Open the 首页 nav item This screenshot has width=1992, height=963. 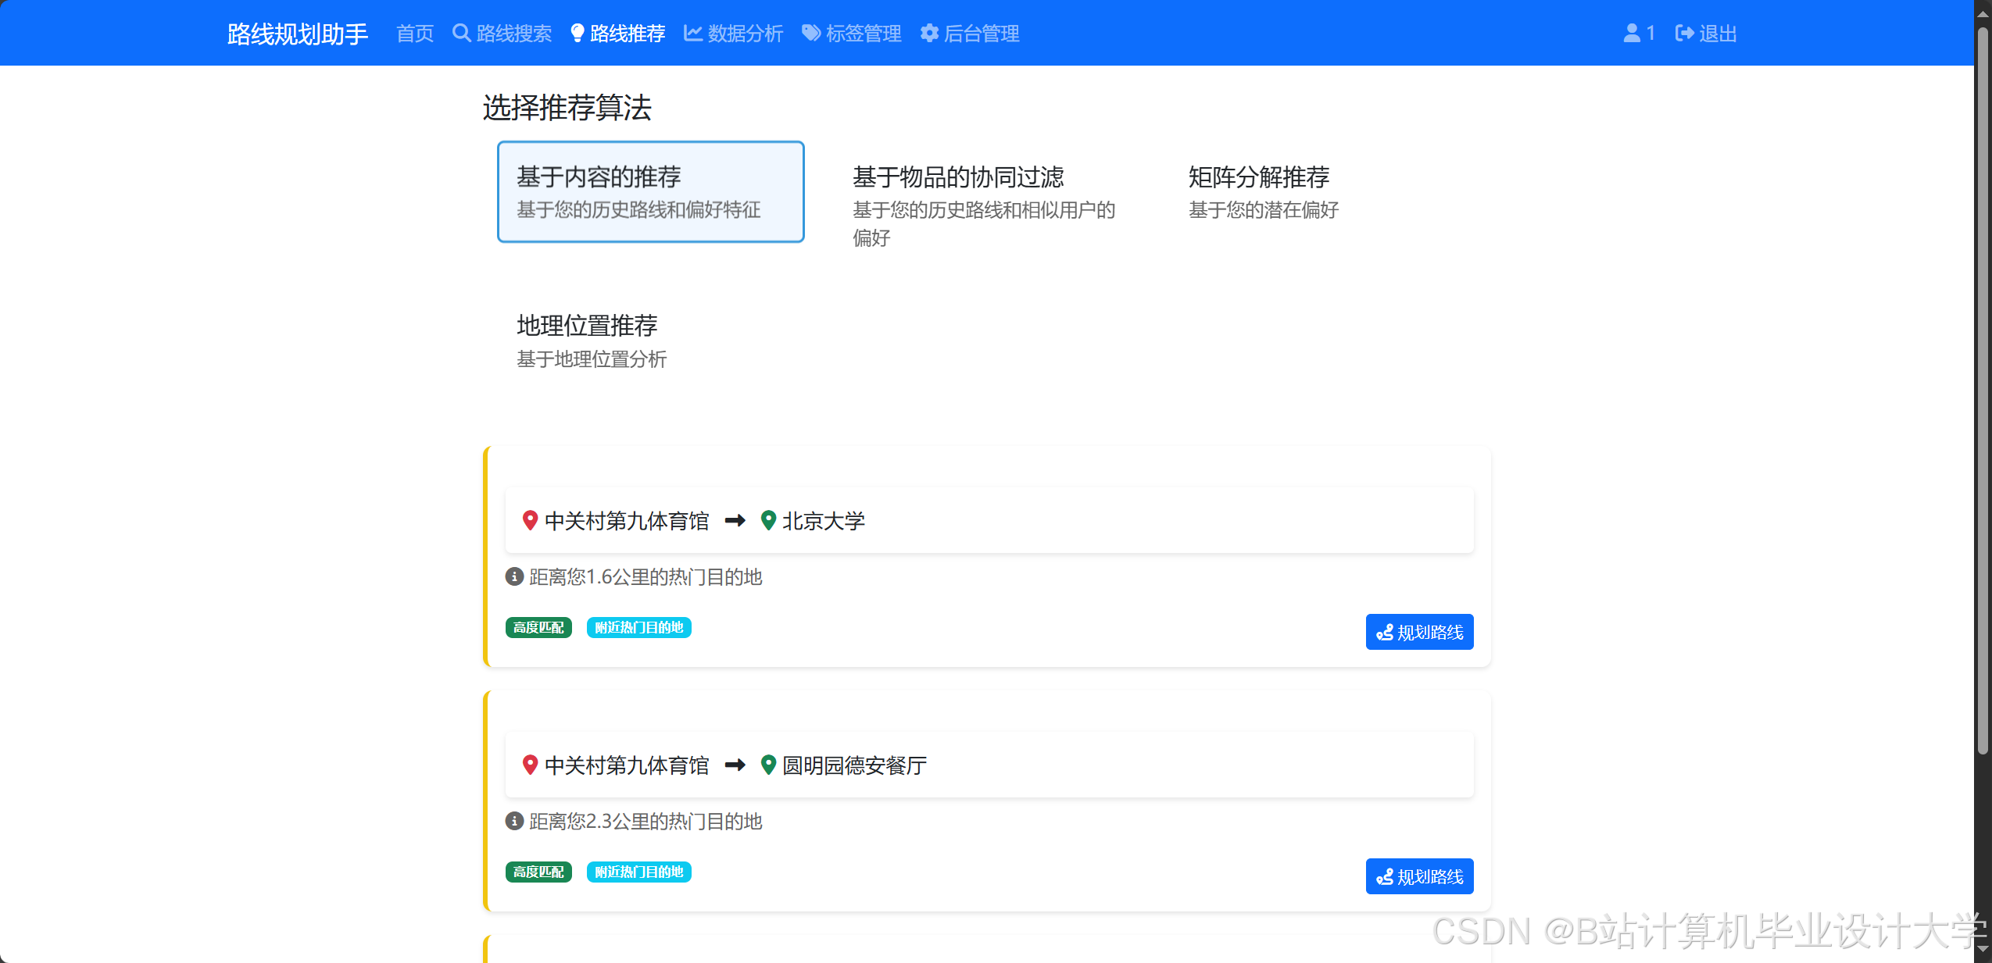tap(415, 34)
